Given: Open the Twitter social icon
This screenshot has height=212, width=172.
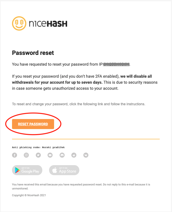Looking at the screenshot, I should point(38,155).
